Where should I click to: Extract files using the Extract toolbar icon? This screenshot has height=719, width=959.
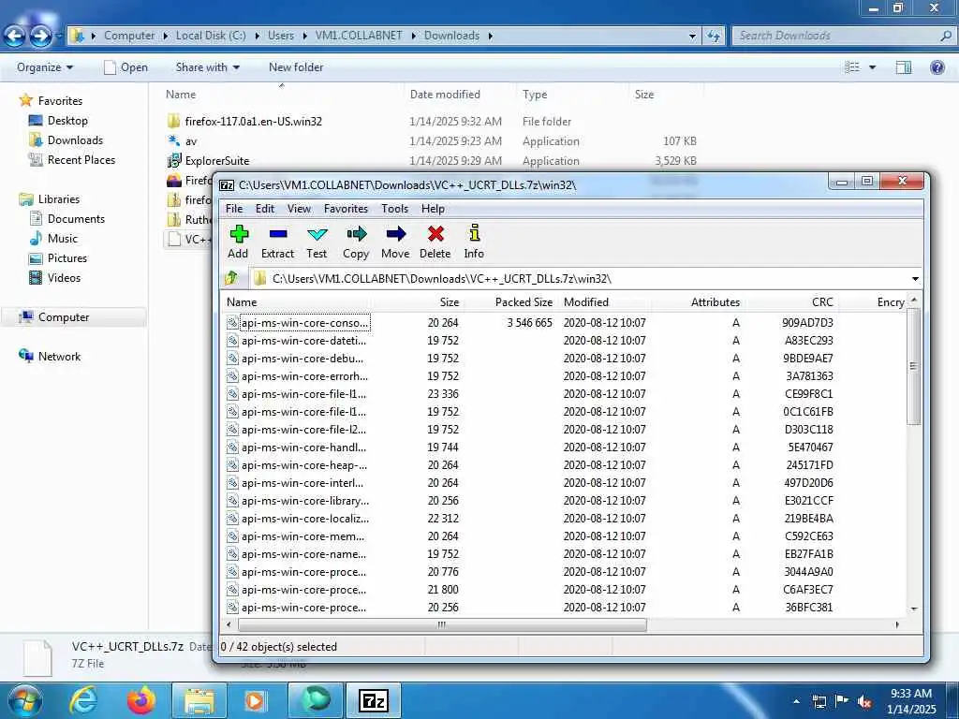(277, 242)
